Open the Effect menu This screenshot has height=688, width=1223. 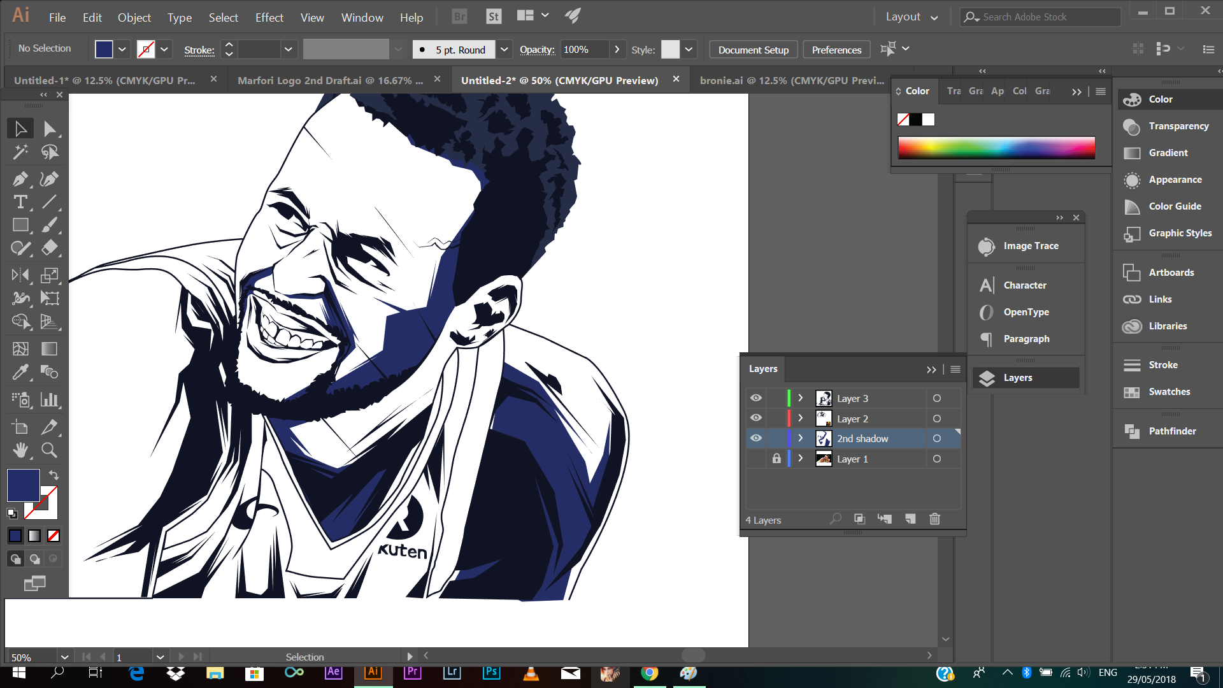tap(269, 18)
